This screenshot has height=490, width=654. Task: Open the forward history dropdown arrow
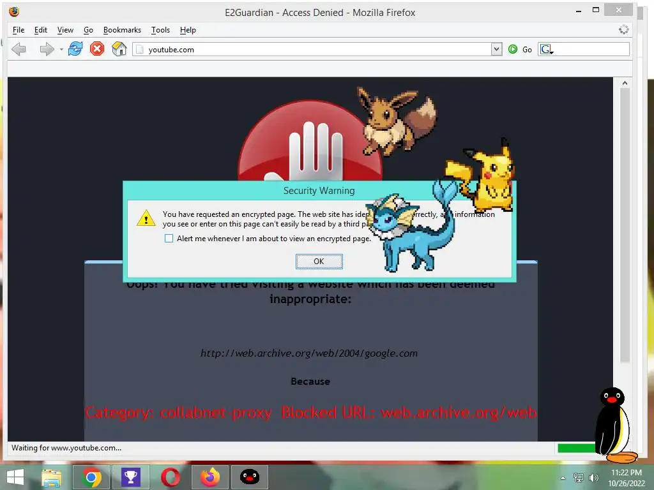[x=61, y=50]
